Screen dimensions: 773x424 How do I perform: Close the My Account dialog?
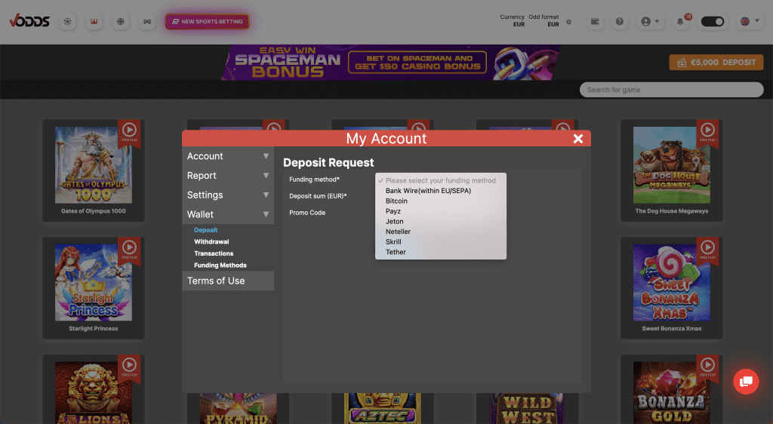pyautogui.click(x=577, y=139)
